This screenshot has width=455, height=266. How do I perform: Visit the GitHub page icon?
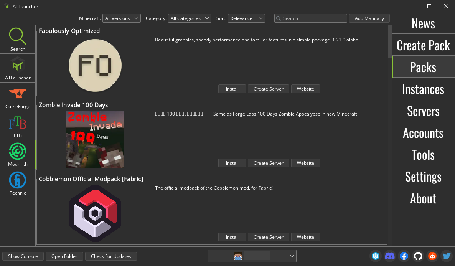pos(418,256)
